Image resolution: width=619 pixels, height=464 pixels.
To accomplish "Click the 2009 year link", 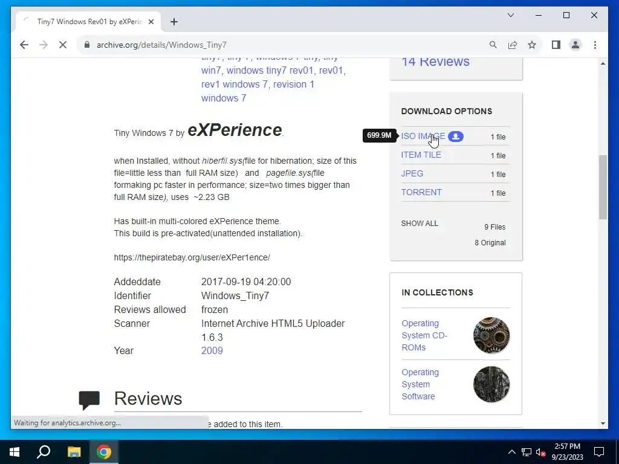I will [212, 351].
